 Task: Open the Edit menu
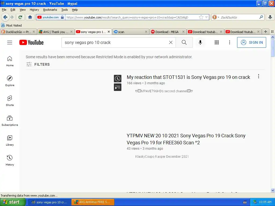[13, 10]
